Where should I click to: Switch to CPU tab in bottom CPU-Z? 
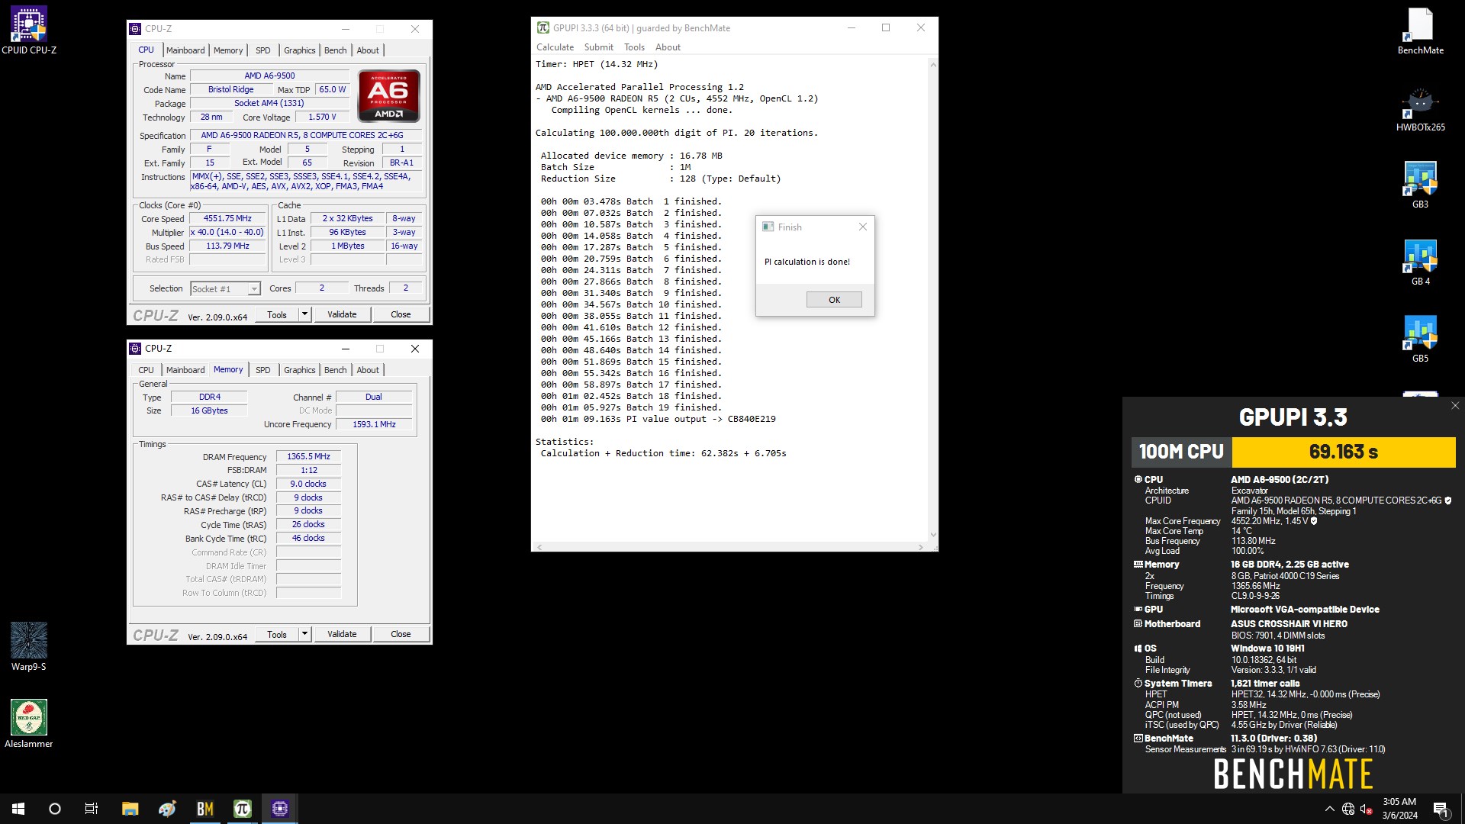tap(146, 370)
